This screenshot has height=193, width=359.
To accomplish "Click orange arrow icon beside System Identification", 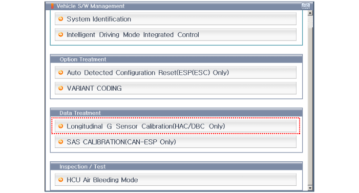I will [60, 19].
